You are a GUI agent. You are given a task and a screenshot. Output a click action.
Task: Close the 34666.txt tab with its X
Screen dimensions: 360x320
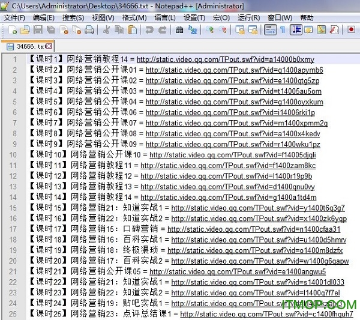[49, 46]
